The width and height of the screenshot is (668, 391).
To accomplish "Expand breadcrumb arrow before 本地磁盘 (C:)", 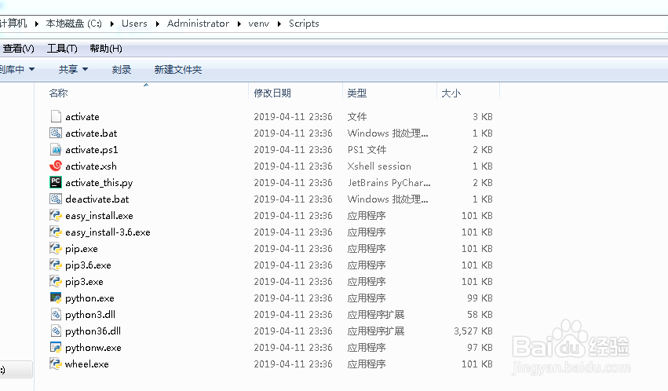I will point(37,24).
